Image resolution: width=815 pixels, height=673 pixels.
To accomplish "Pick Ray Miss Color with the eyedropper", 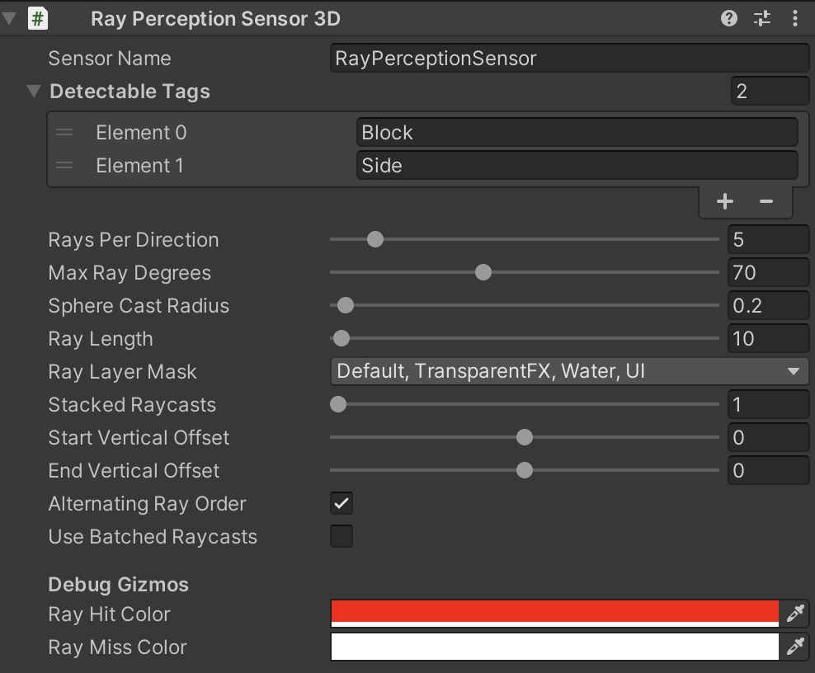I will coord(795,647).
